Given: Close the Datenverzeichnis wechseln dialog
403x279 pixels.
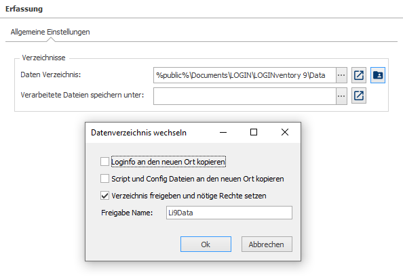Looking at the screenshot, I should pos(285,132).
